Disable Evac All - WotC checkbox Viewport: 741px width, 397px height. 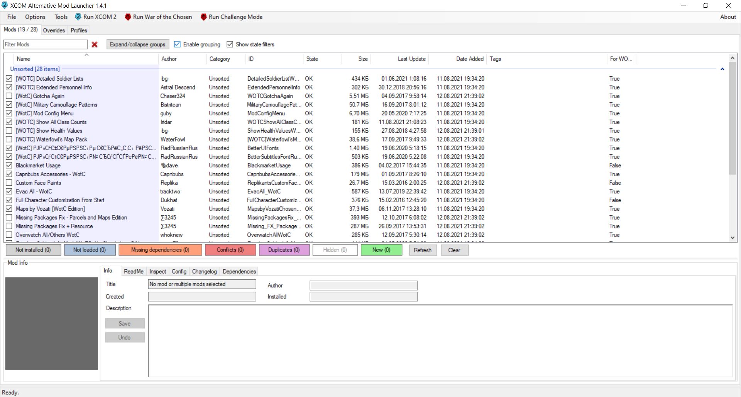click(9, 191)
